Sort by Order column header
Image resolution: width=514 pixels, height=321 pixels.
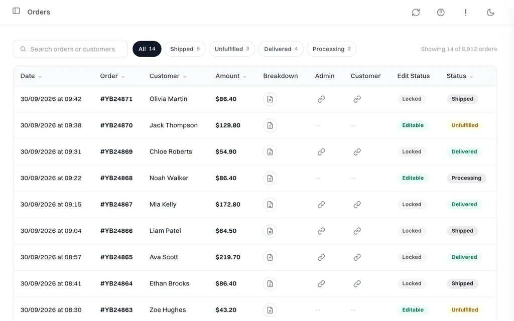[x=112, y=76]
